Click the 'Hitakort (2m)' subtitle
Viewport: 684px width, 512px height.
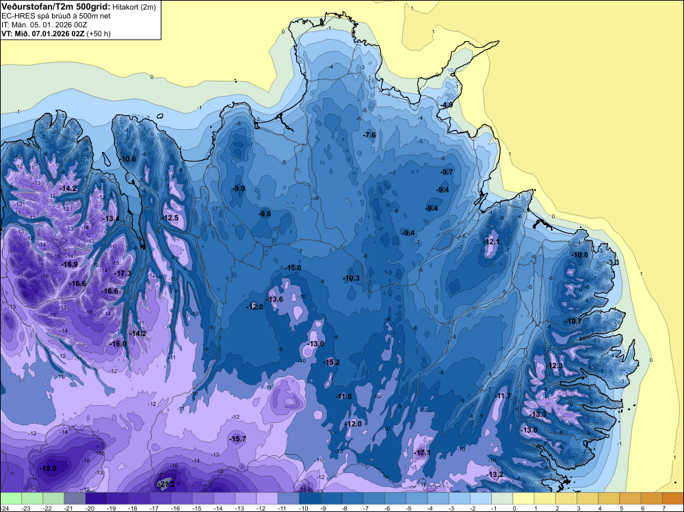[134, 7]
